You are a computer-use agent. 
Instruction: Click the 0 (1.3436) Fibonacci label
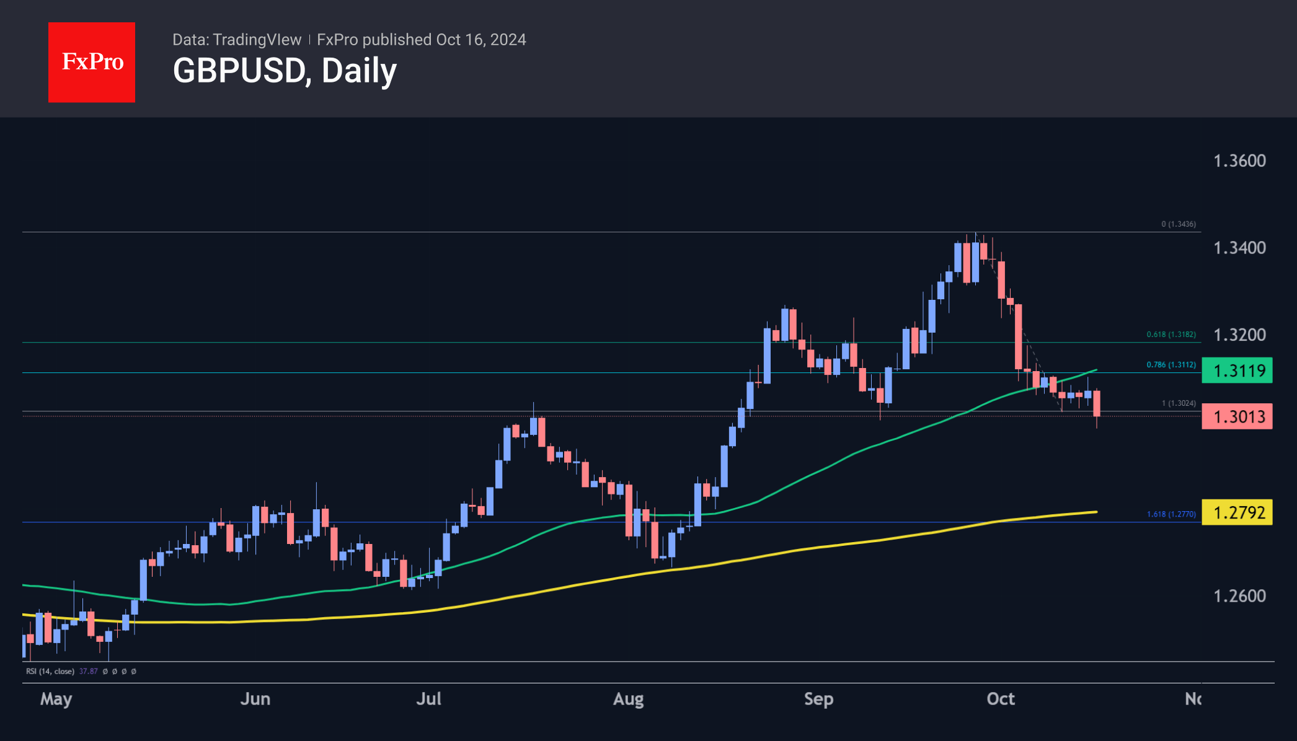pyautogui.click(x=1178, y=224)
